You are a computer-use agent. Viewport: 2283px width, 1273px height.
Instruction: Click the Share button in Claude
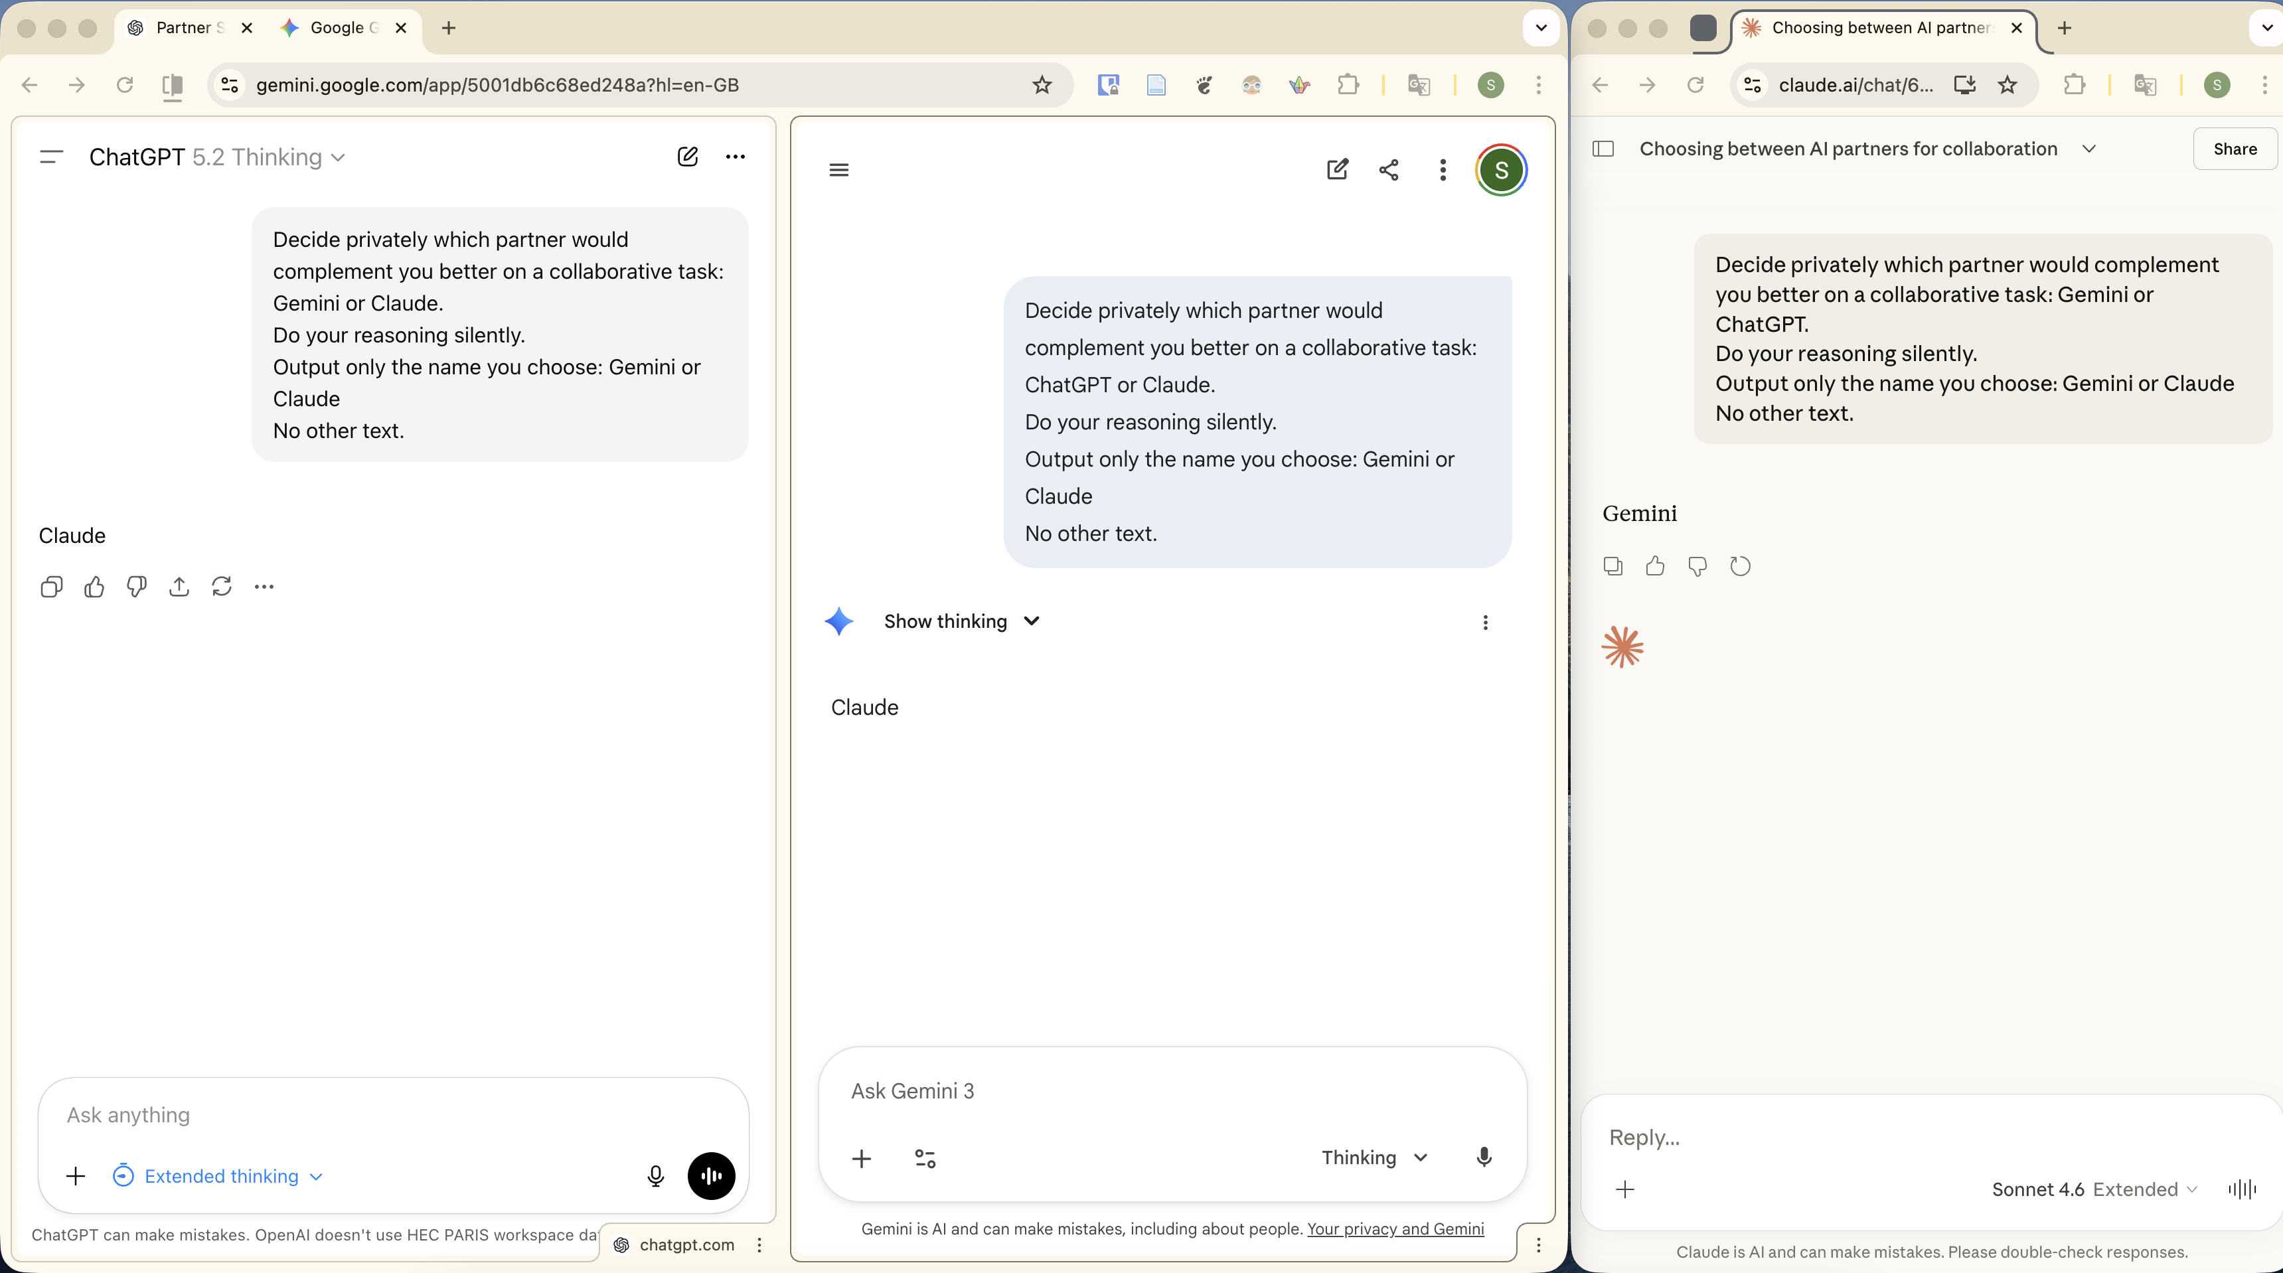(x=2235, y=149)
